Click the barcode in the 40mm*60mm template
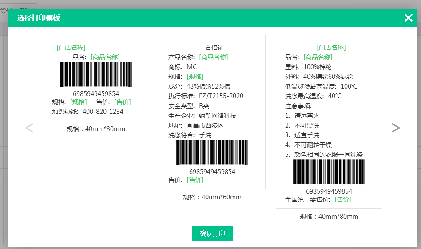 click(212, 152)
